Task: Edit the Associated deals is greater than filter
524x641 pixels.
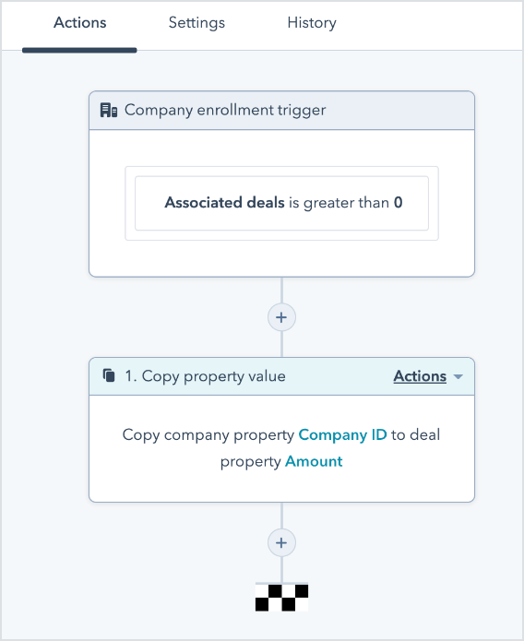Action: pos(282,203)
